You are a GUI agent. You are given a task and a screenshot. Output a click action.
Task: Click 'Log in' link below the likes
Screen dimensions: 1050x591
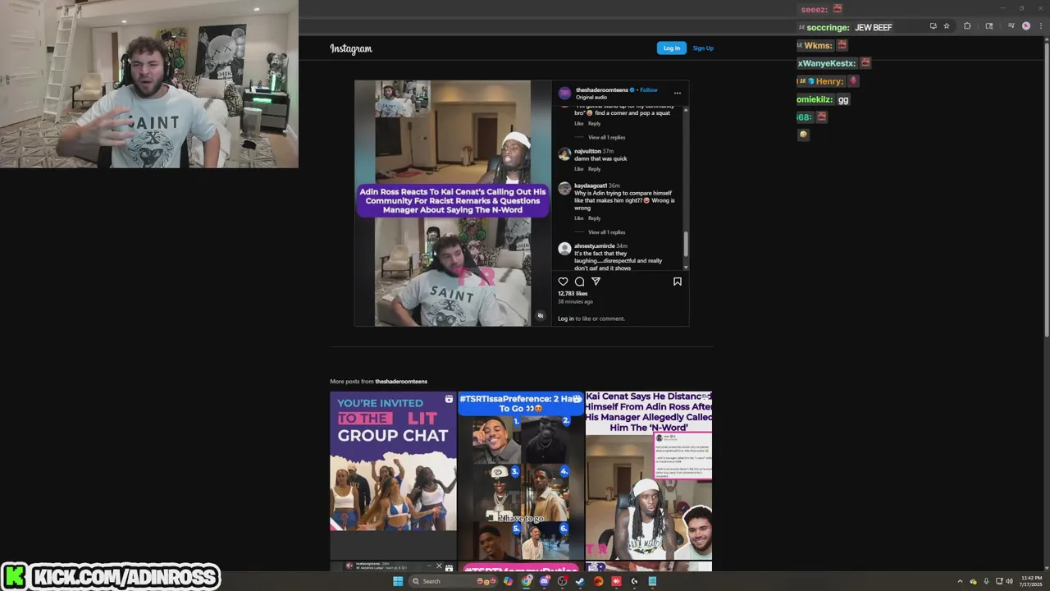pos(566,318)
